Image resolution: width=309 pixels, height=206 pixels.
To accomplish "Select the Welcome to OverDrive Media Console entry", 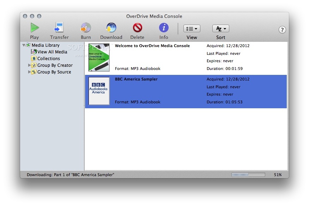I will (x=153, y=46).
